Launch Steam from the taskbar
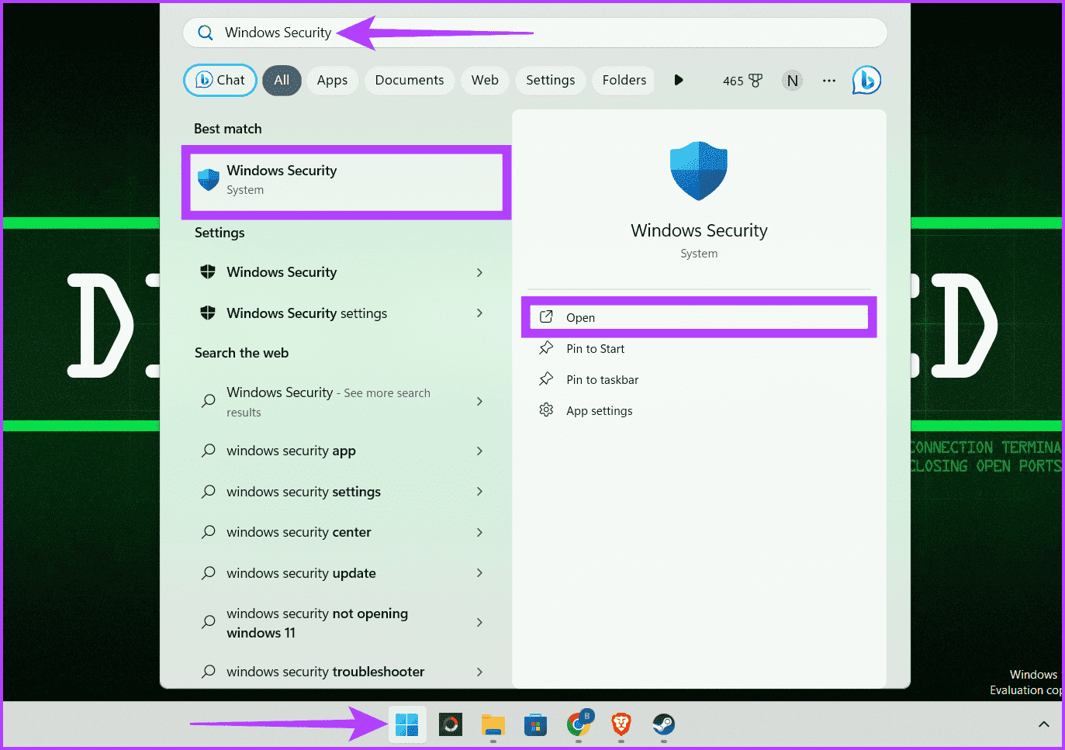The width and height of the screenshot is (1065, 750). [x=663, y=725]
